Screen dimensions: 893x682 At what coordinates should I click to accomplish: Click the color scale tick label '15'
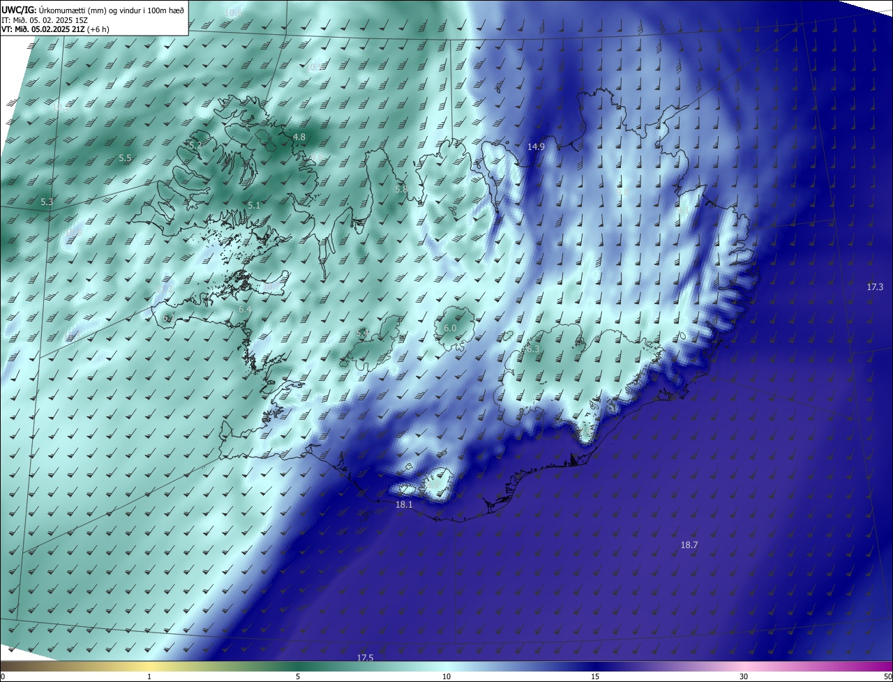point(595,676)
